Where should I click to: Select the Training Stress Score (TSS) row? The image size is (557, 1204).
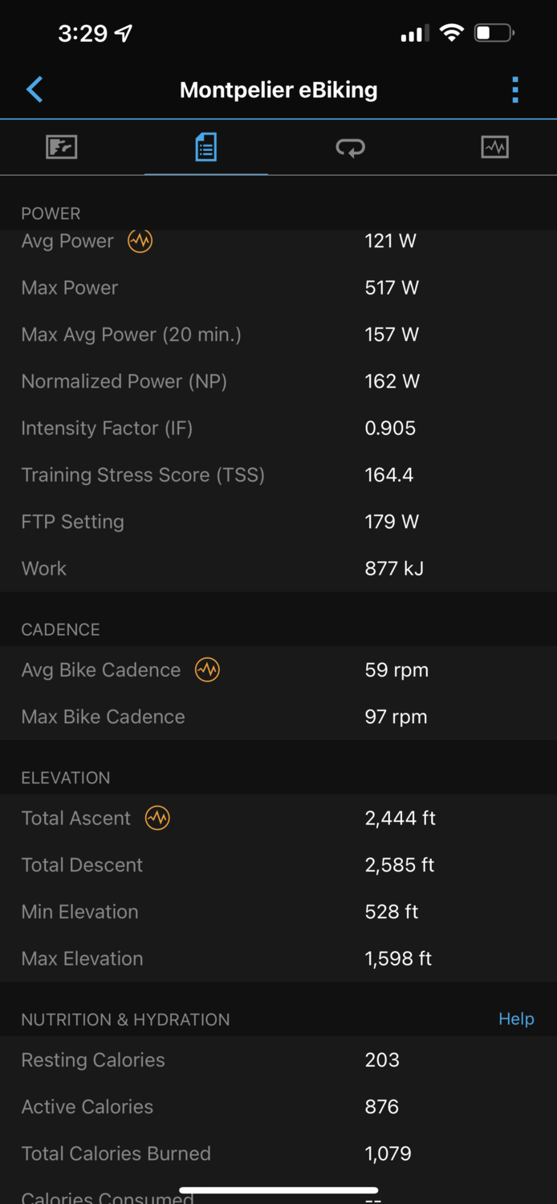point(278,475)
